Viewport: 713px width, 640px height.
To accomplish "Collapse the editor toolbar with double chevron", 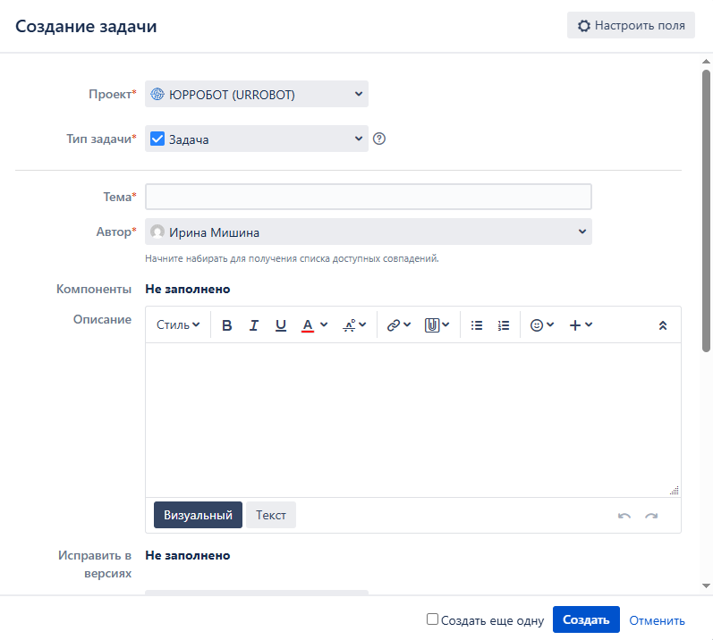I will click(663, 325).
